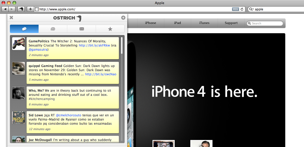Click the 'Who, Me?' username

point(36,90)
